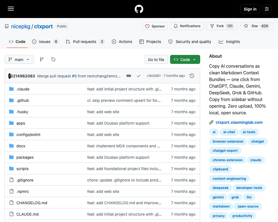Open the Pull requests tab
The image size is (278, 222).
[x=85, y=42]
